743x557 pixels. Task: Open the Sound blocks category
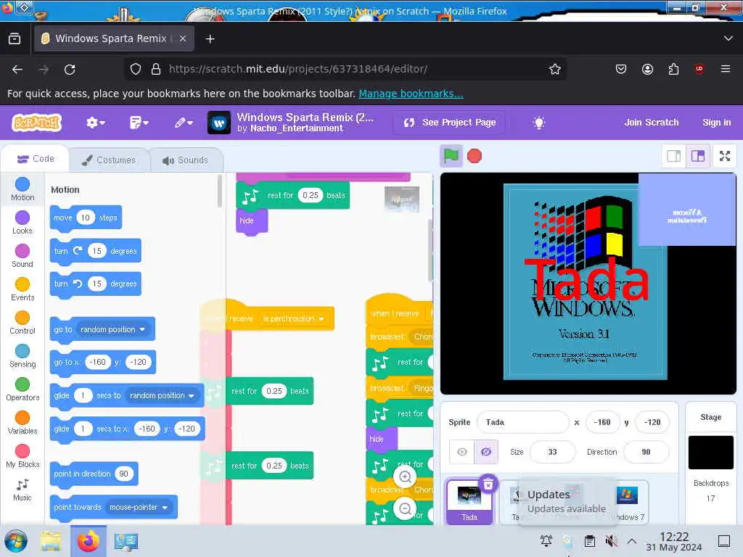point(22,256)
